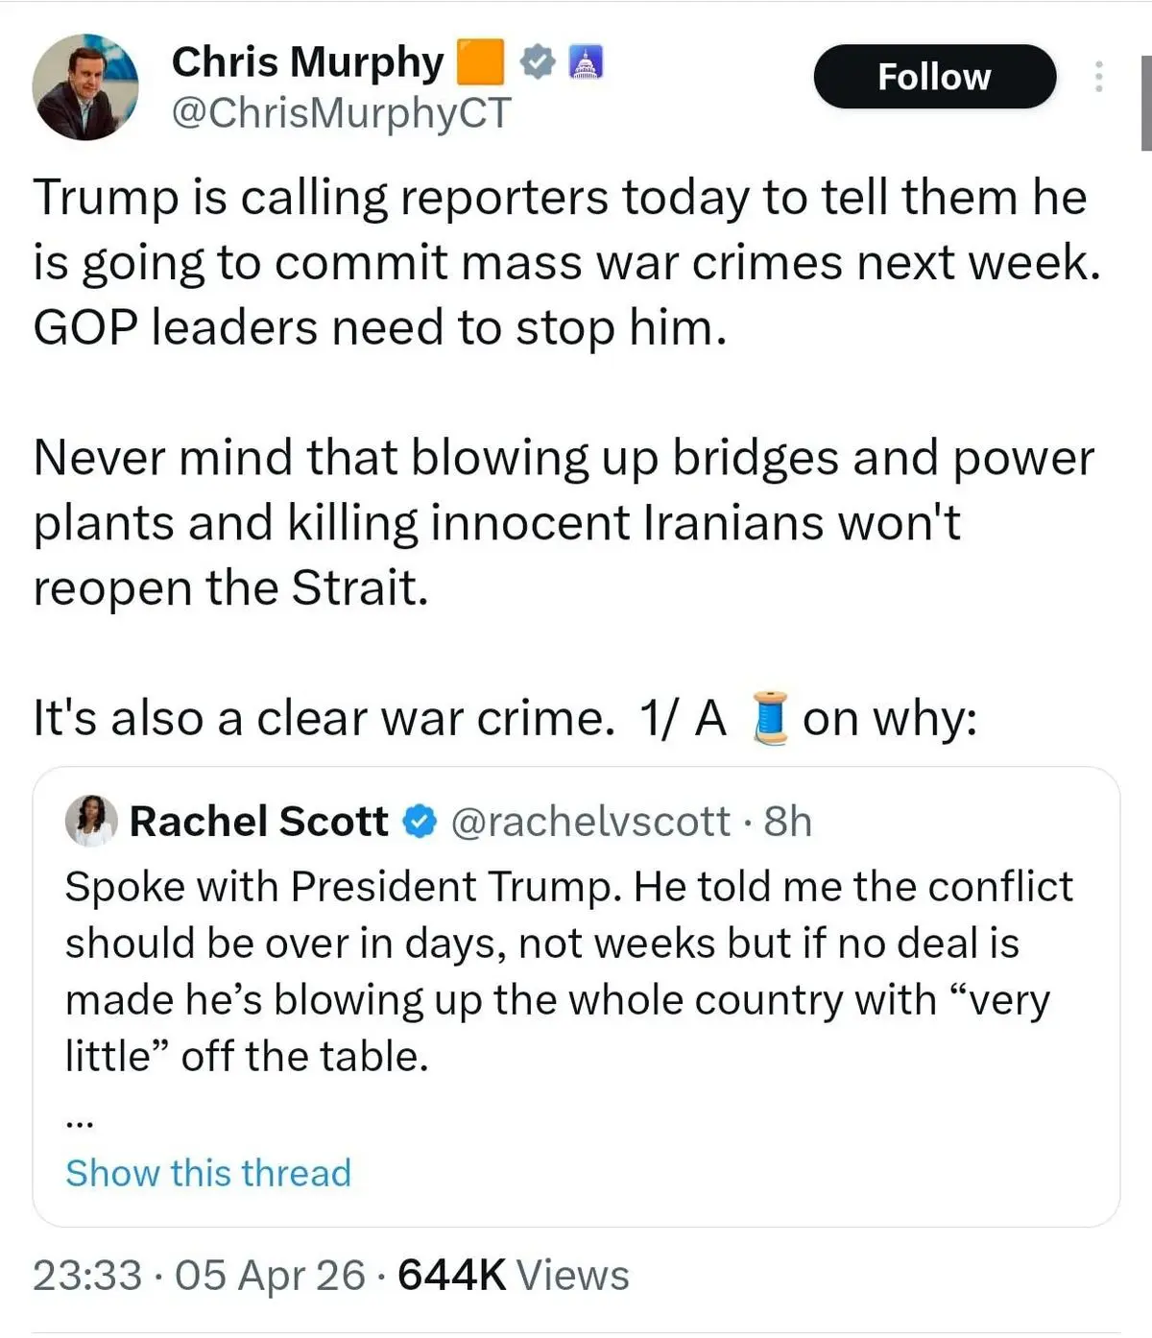This screenshot has height=1338, width=1152.
Task: Open the quoted tweet about President Trump
Action: (566, 969)
